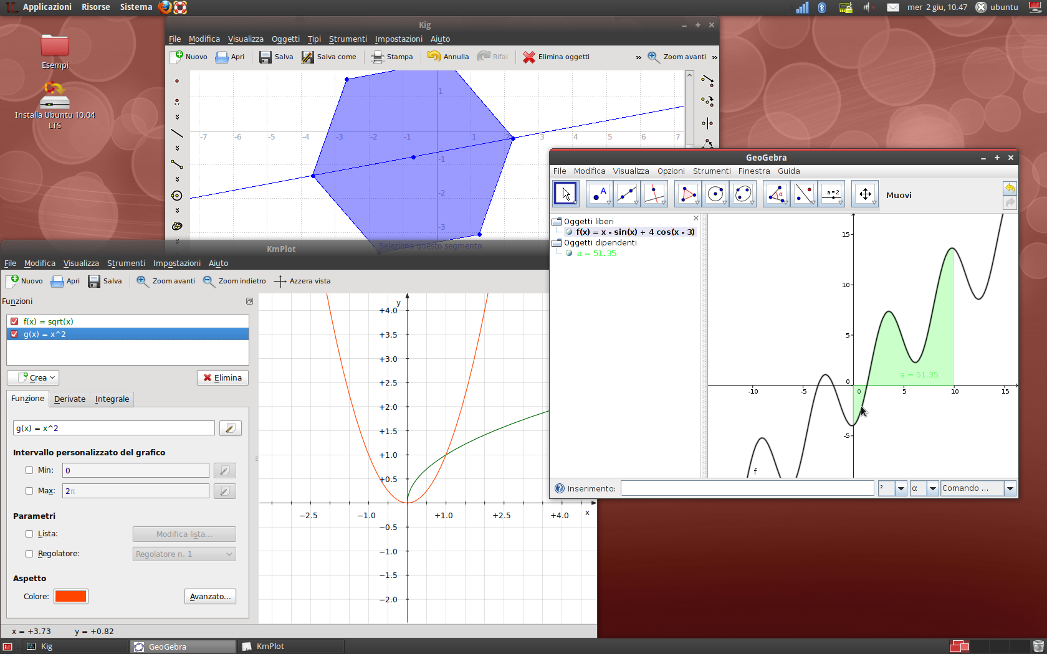Switch to Kig from bottom taskbar

75,647
